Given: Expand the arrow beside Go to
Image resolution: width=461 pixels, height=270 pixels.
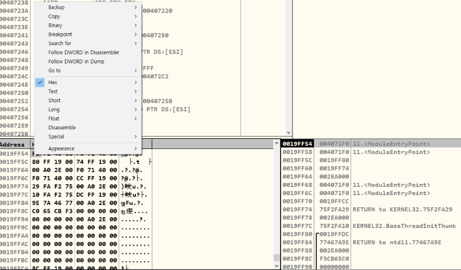Looking at the screenshot, I should point(135,71).
